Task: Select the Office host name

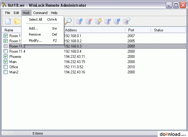Action: click(x=14, y=67)
